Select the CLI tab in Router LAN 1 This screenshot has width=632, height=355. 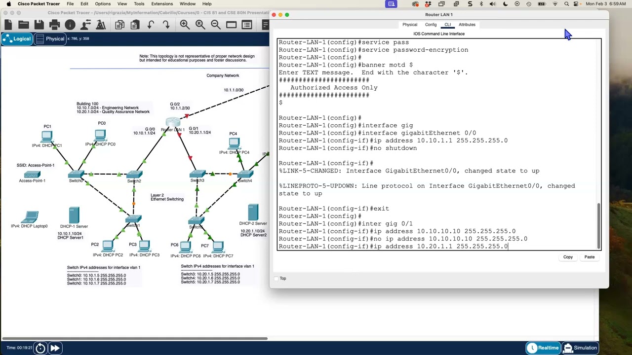coord(448,25)
